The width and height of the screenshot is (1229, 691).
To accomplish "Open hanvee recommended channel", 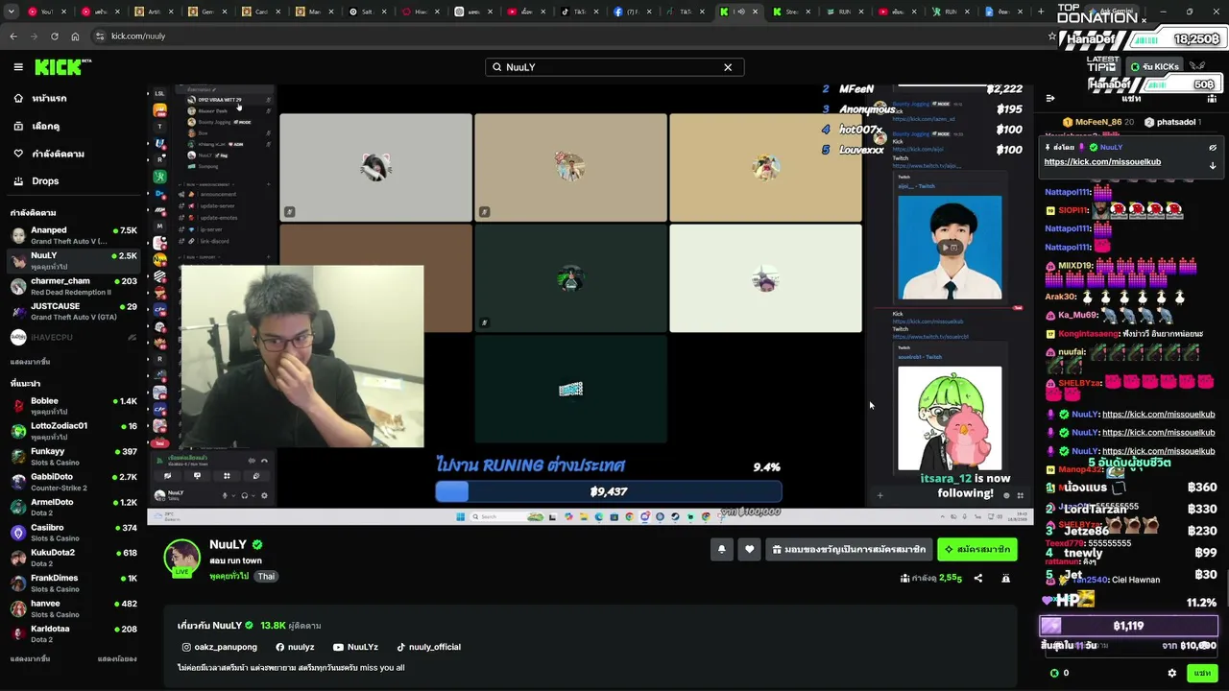I will coord(74,609).
